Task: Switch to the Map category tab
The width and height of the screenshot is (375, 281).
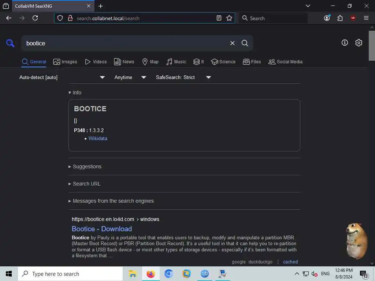Action: point(151,62)
